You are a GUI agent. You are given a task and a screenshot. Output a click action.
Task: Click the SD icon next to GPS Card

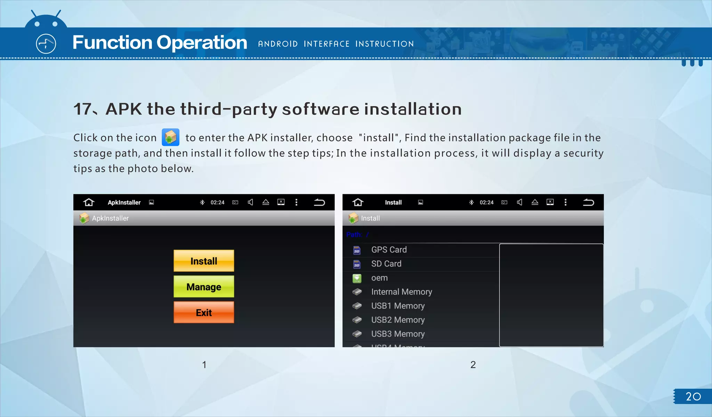coord(357,250)
